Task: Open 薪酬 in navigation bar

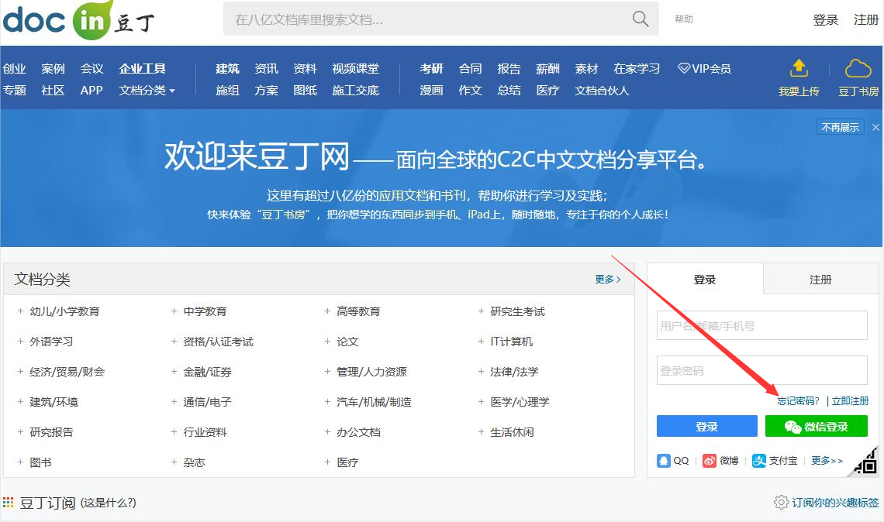Action: [547, 69]
